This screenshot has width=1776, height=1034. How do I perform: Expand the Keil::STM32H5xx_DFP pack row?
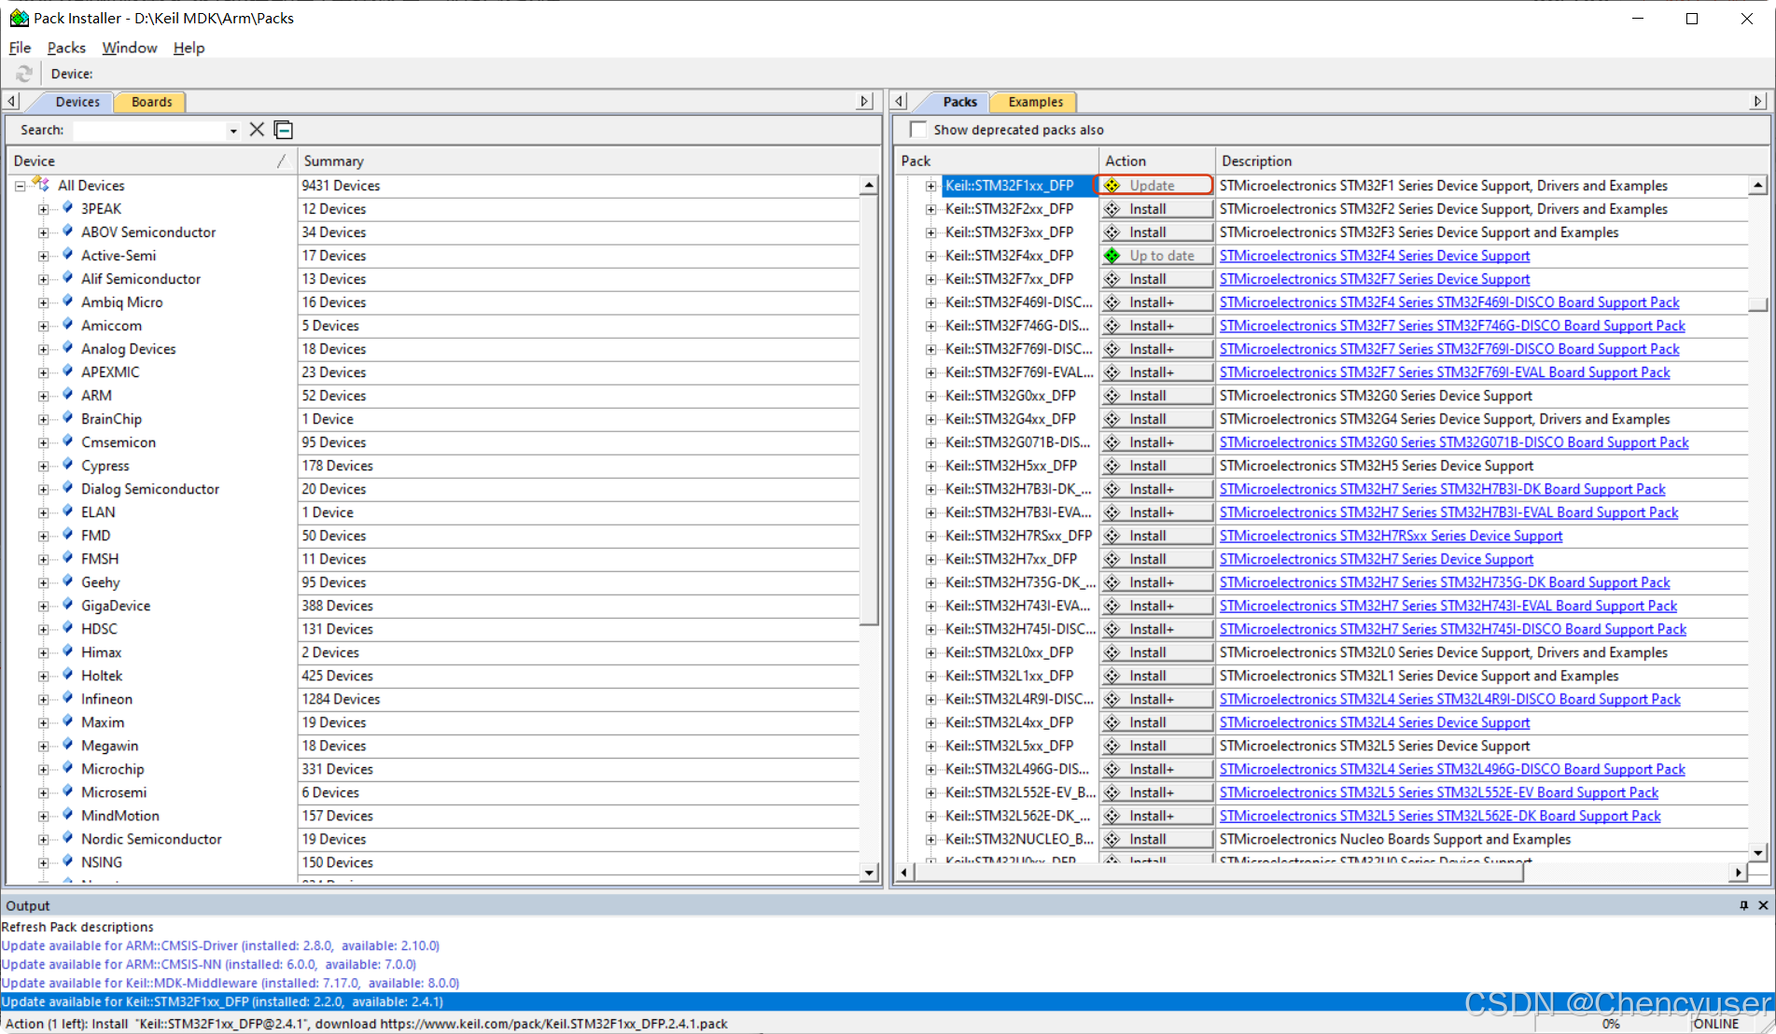(x=930, y=466)
